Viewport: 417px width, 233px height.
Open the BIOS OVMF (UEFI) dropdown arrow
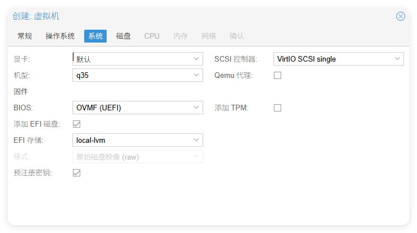click(x=196, y=108)
